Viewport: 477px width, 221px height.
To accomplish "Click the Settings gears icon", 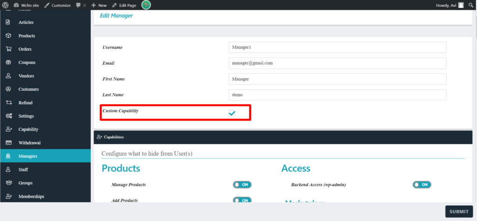I will (x=9, y=116).
